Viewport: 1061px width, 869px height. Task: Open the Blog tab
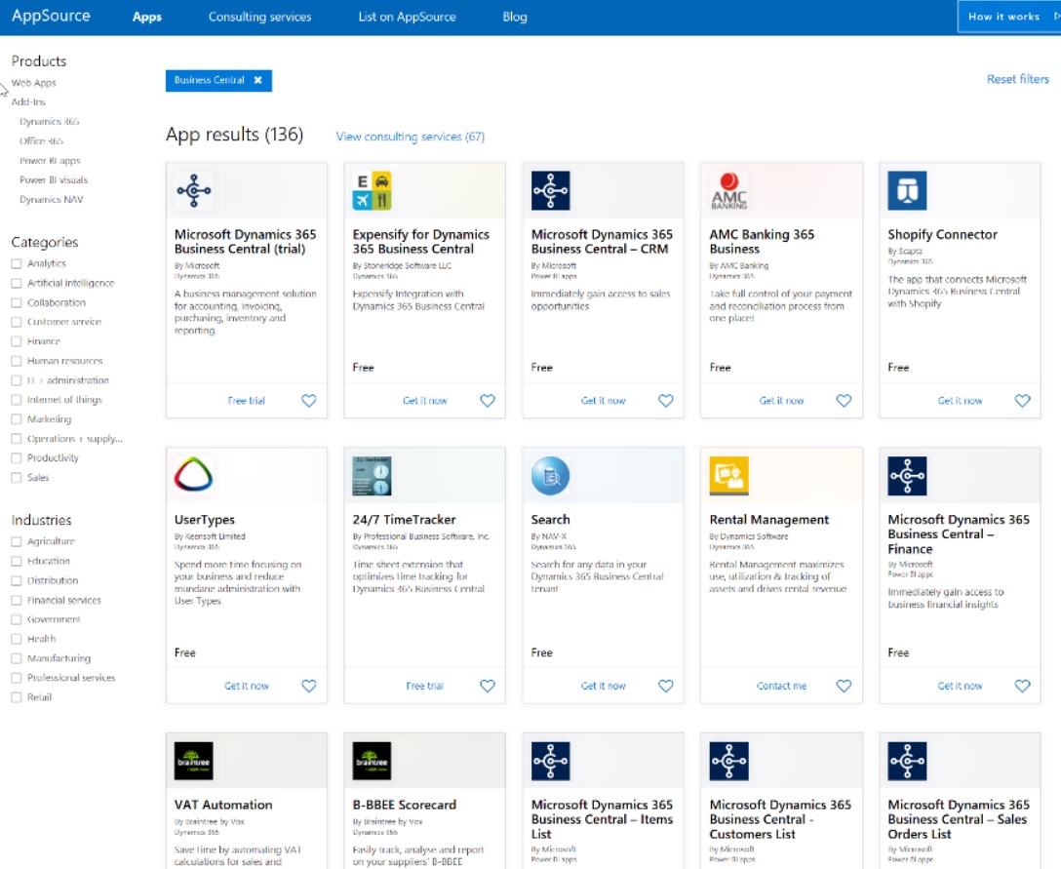514,17
